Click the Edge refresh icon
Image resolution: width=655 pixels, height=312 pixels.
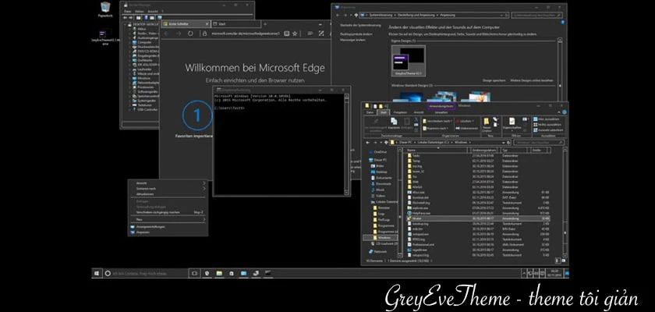tap(190, 34)
